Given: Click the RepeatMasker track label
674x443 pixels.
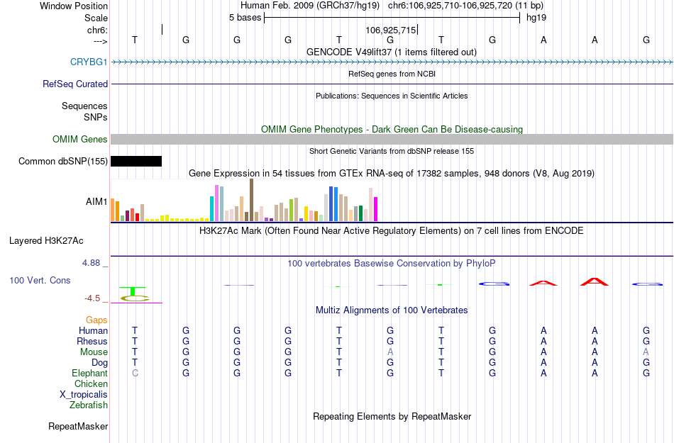Looking at the screenshot, I should [78, 427].
